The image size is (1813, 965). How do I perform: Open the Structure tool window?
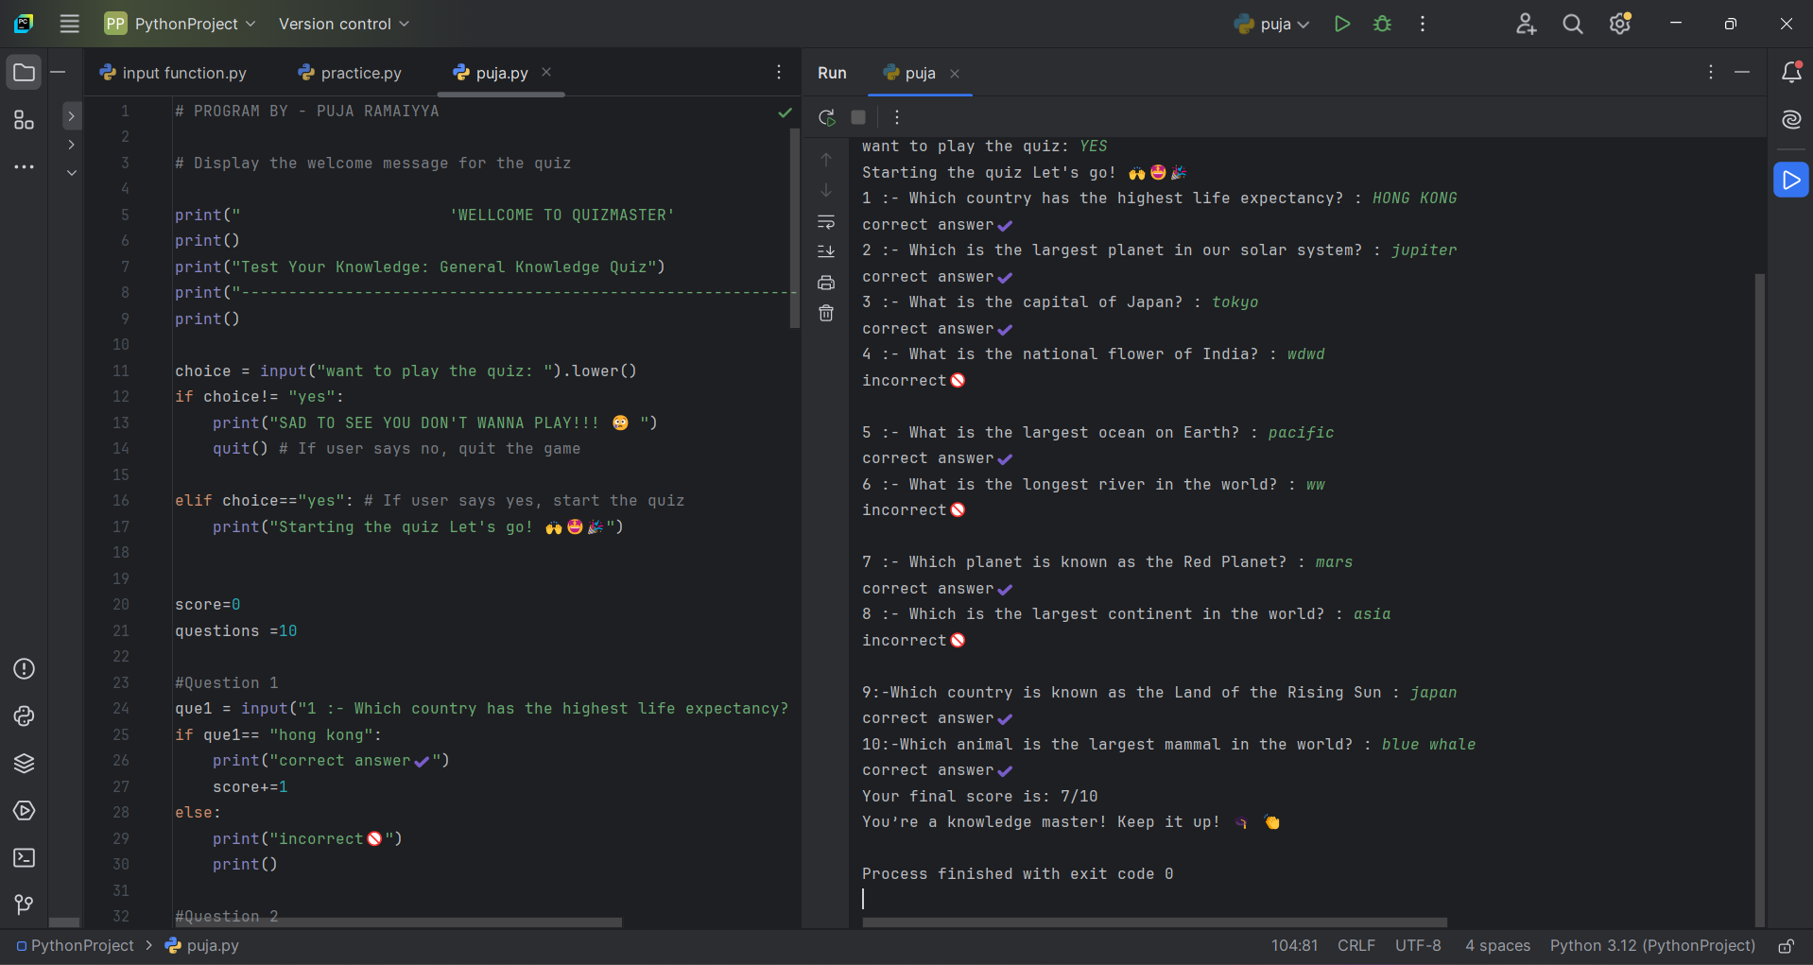point(24,120)
